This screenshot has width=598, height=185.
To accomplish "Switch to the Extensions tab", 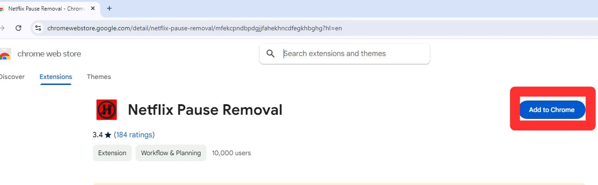I will click(56, 77).
